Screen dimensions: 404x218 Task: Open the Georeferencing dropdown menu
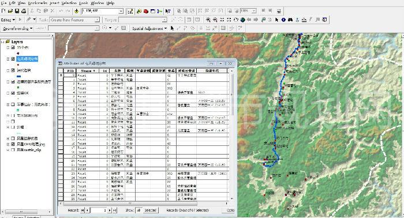point(17,28)
